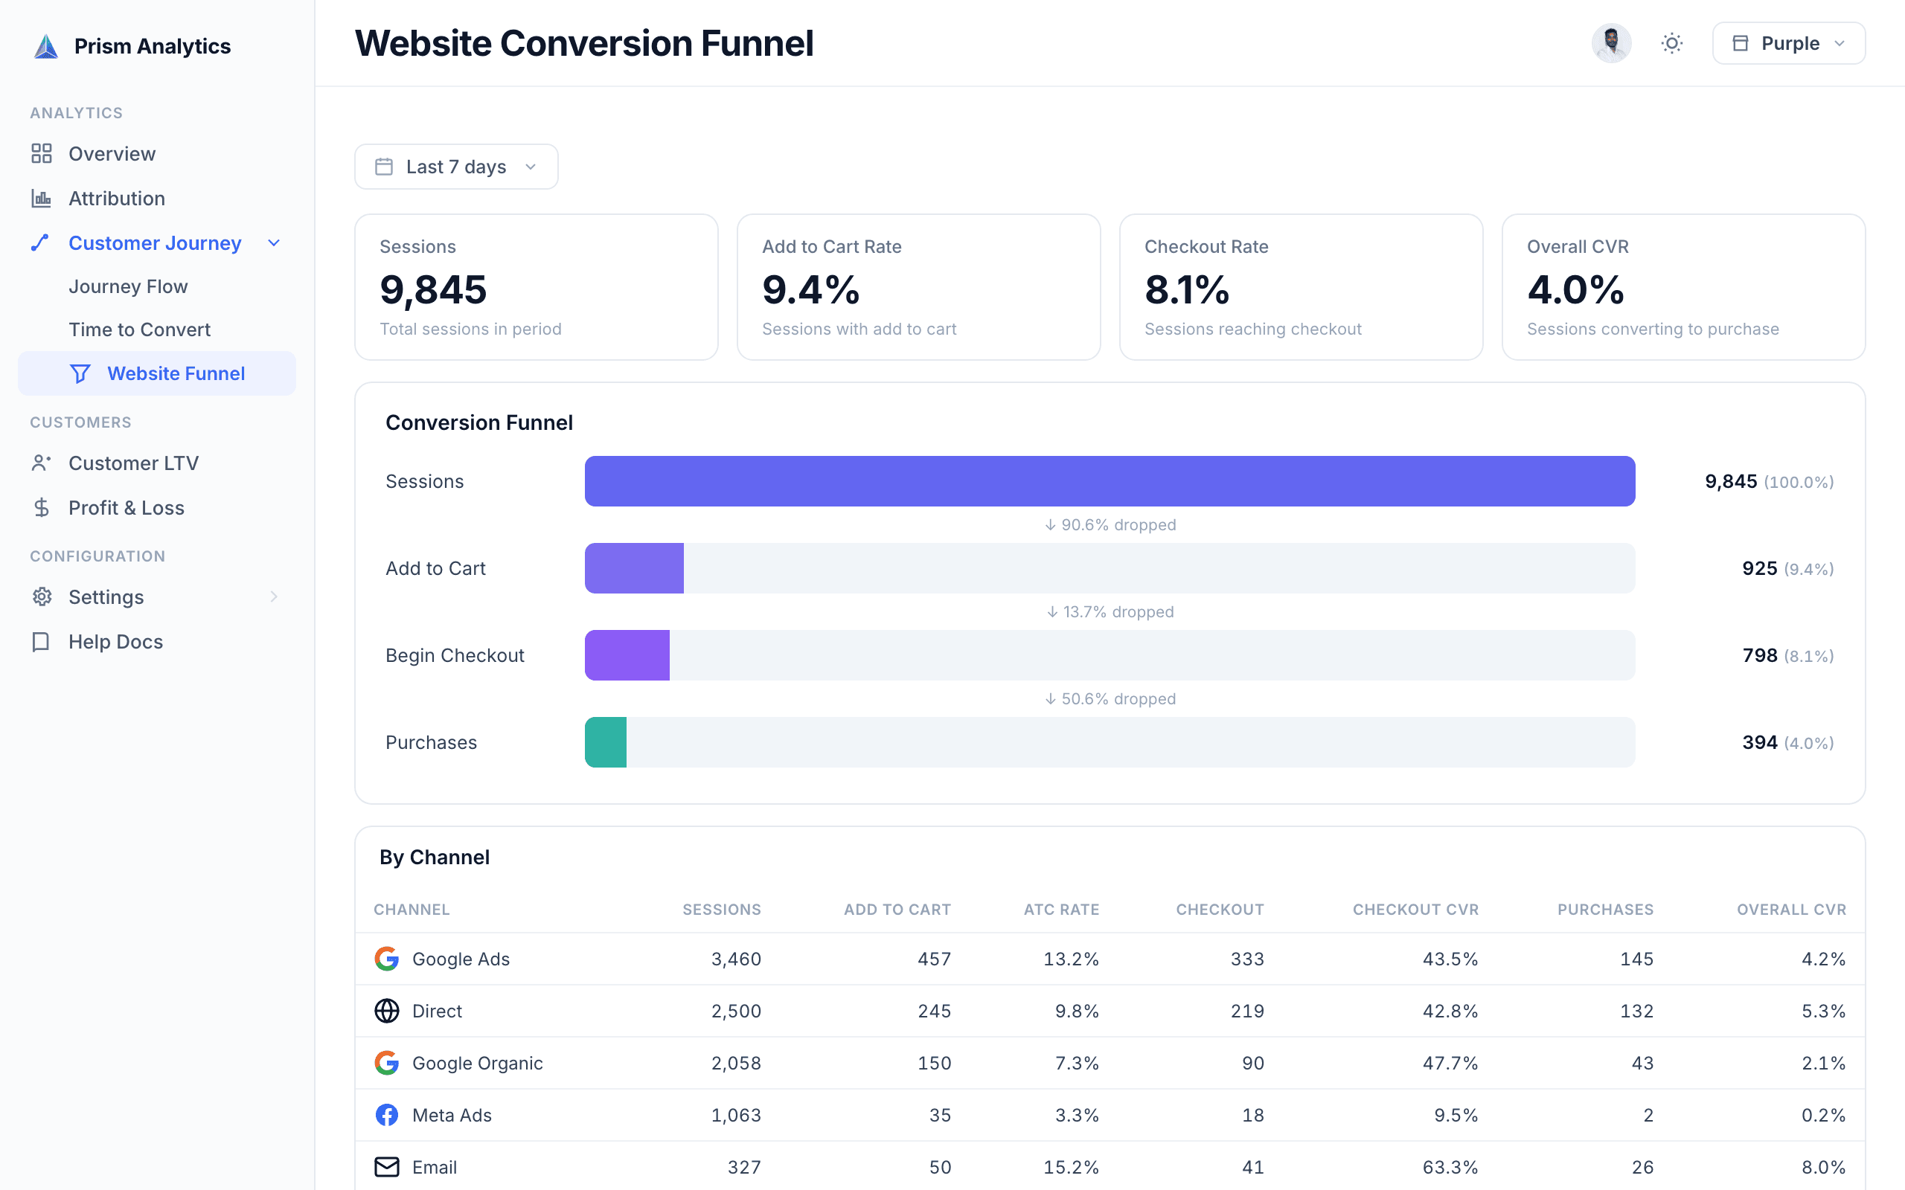Open the Last 7 days date dropdown

457,167
